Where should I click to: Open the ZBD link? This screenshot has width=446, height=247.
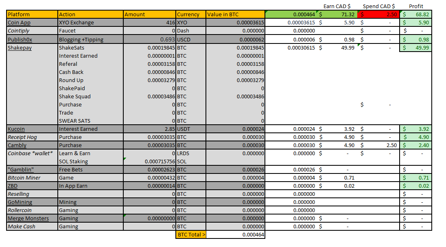point(13,186)
